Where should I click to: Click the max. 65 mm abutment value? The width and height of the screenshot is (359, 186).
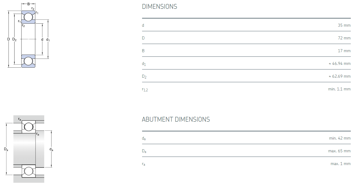tap(339, 151)
